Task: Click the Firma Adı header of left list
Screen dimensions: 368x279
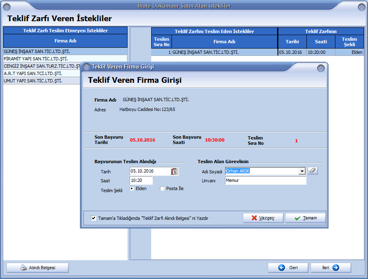Action: click(65, 41)
